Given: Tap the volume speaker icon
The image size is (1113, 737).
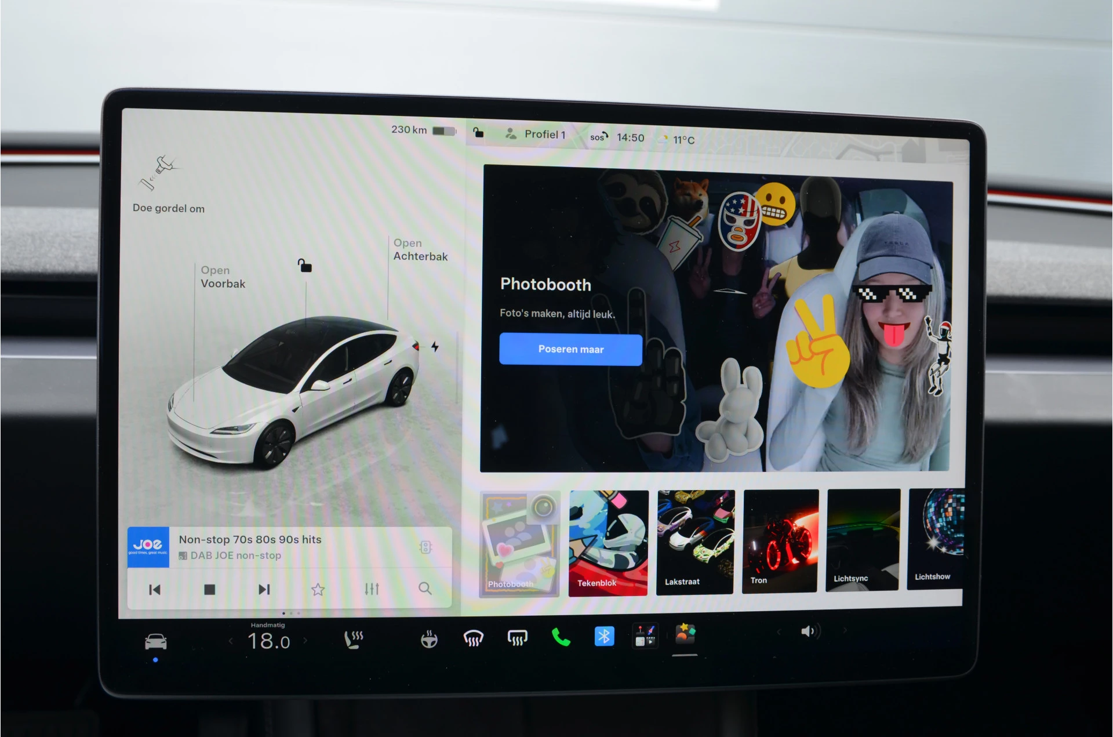Looking at the screenshot, I should pos(810,631).
